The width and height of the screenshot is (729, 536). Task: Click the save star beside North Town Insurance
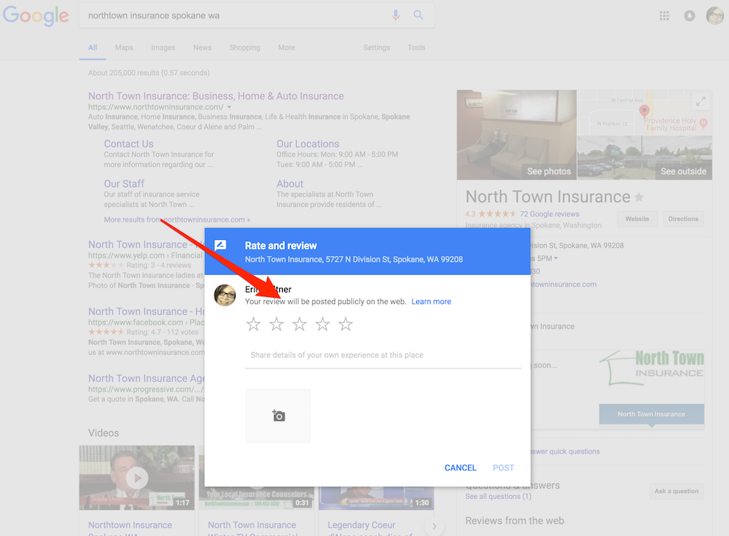pyautogui.click(x=639, y=198)
